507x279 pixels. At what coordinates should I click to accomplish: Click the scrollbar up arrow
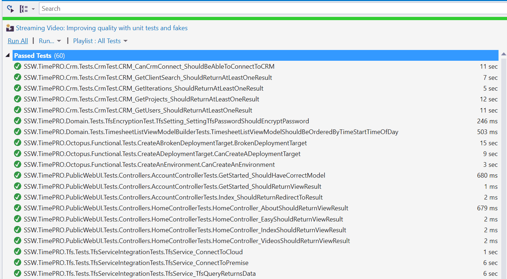click(x=503, y=54)
